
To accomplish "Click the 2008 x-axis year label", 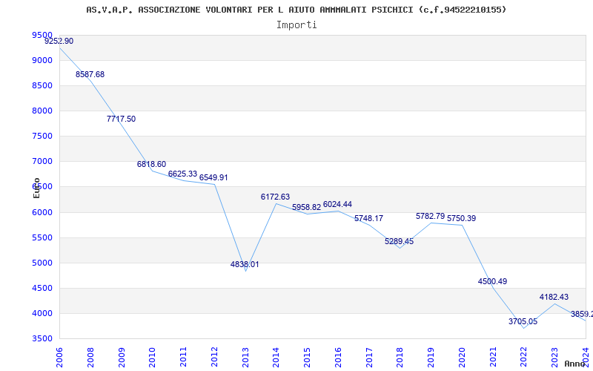I will pyautogui.click(x=90, y=358).
